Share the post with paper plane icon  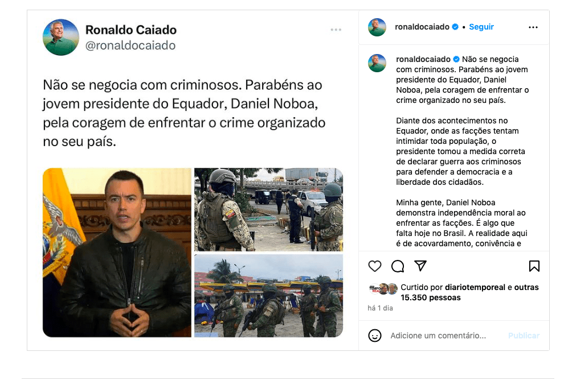pos(420,266)
